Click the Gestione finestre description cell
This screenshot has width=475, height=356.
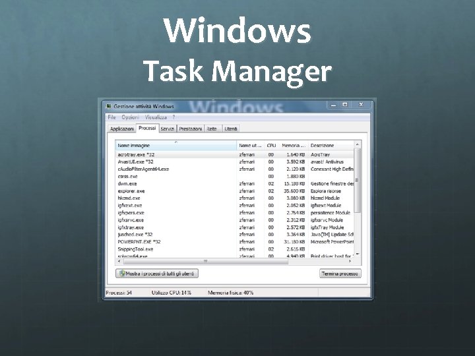[x=332, y=183]
